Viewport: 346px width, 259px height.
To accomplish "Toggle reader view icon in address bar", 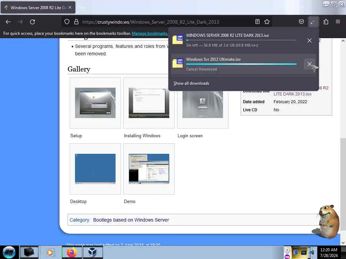I will [257, 22].
